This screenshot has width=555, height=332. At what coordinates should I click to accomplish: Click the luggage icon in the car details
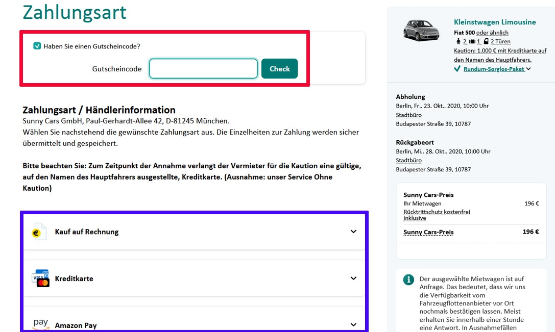(472, 41)
